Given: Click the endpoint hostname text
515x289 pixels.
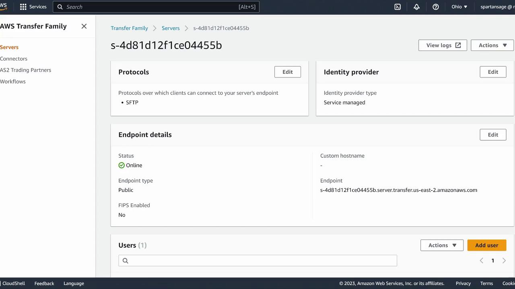Looking at the screenshot, I should (x=399, y=190).
